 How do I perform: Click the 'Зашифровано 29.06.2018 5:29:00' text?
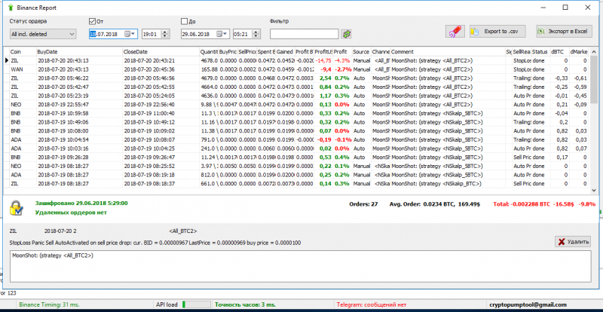(x=81, y=203)
